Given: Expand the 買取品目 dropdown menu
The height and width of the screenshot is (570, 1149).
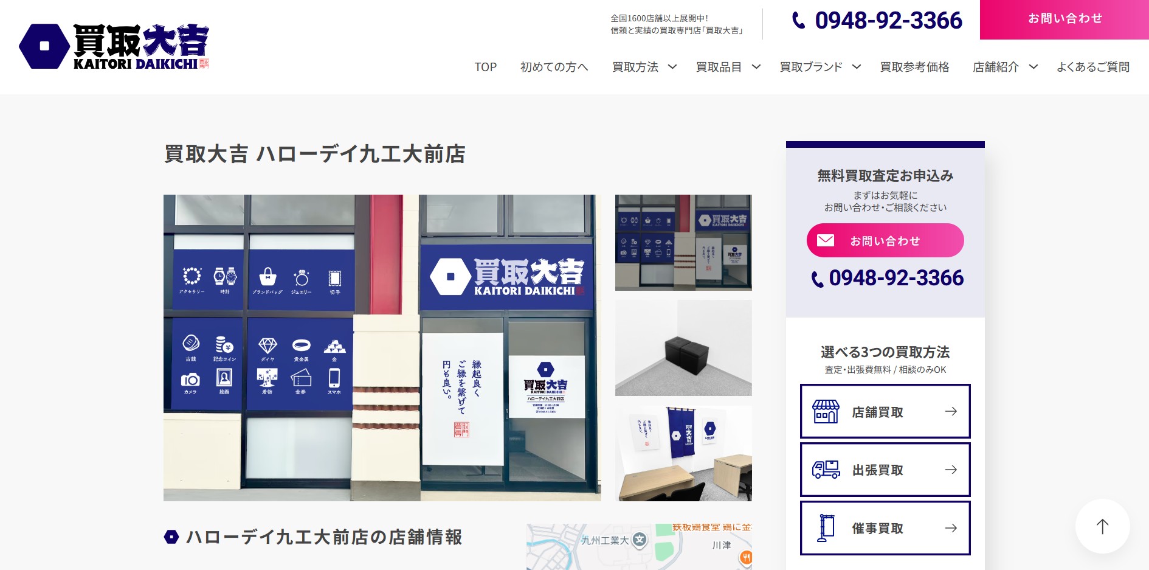Looking at the screenshot, I should click(x=756, y=67).
